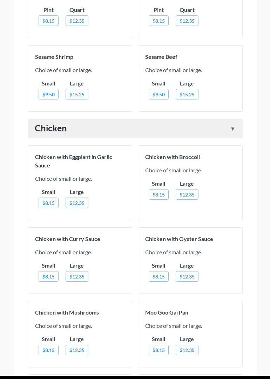Select $9.50 Small Sesame Beef
The image size is (270, 379).
coord(158,95)
